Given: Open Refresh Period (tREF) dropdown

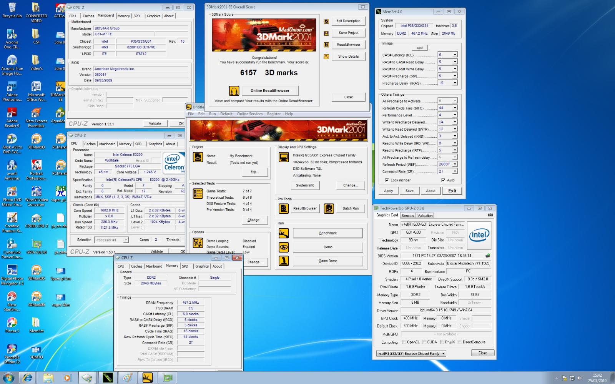Looking at the screenshot, I should tap(455, 164).
